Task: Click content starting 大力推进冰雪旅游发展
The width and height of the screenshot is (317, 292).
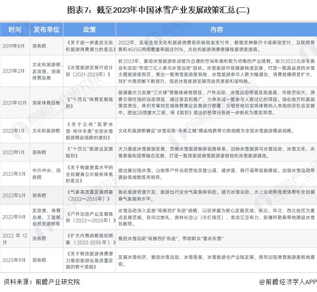Action: (x=216, y=152)
